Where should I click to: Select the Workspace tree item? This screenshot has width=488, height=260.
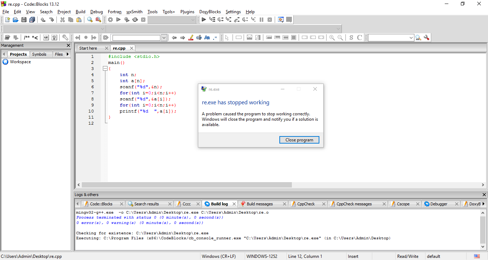[20, 62]
